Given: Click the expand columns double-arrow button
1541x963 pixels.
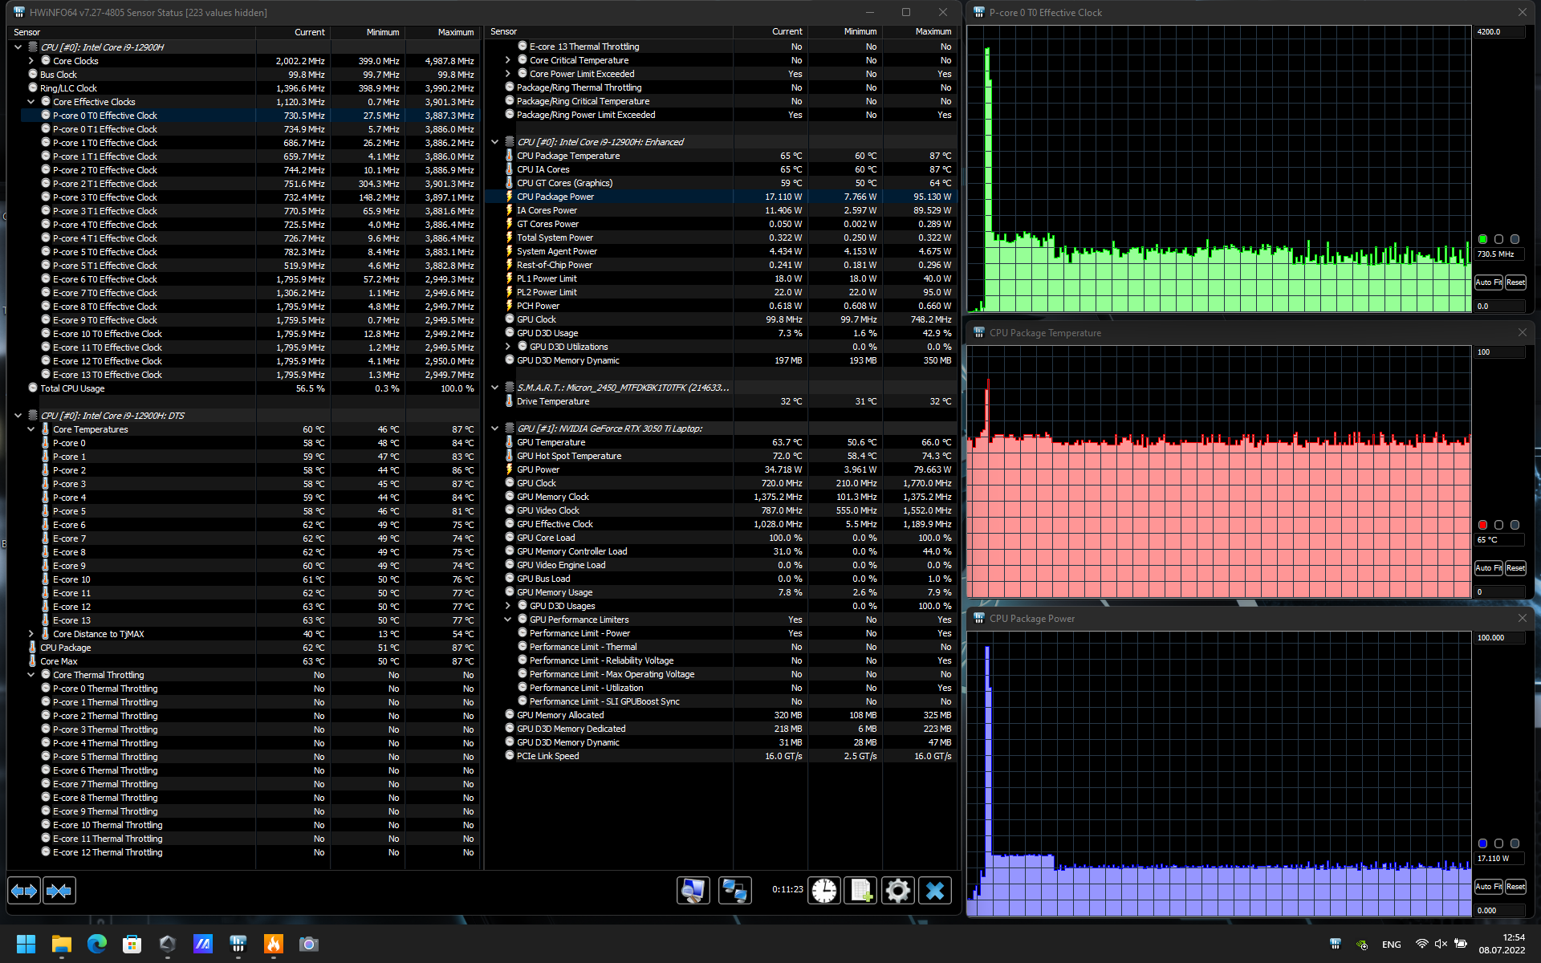Looking at the screenshot, I should (24, 891).
